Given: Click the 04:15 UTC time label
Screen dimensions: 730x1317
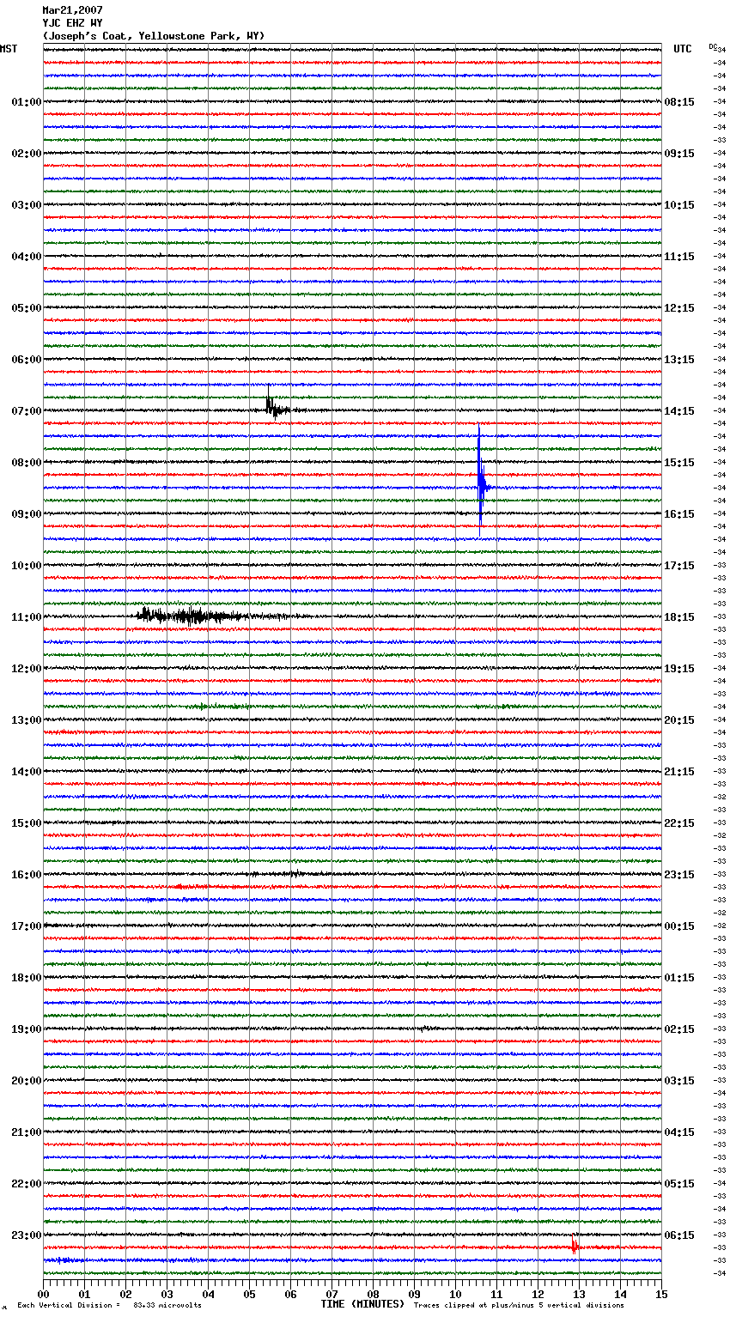Looking at the screenshot, I should click(679, 1132).
